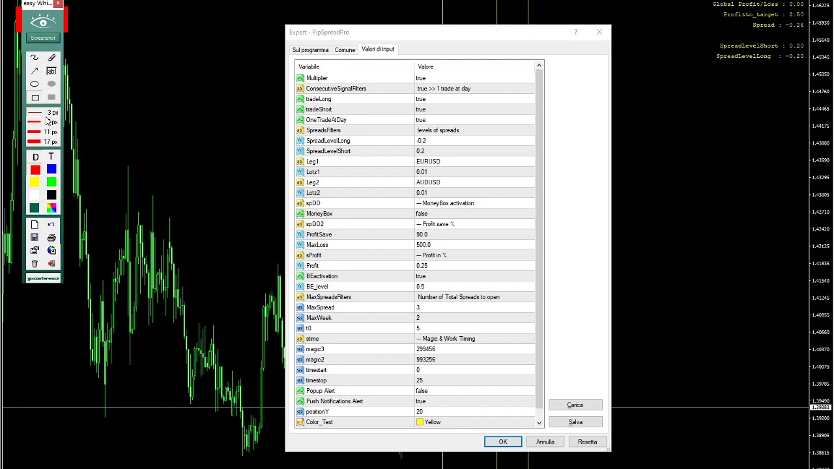Pick the blue color swatch
The height and width of the screenshot is (469, 834).
click(51, 170)
